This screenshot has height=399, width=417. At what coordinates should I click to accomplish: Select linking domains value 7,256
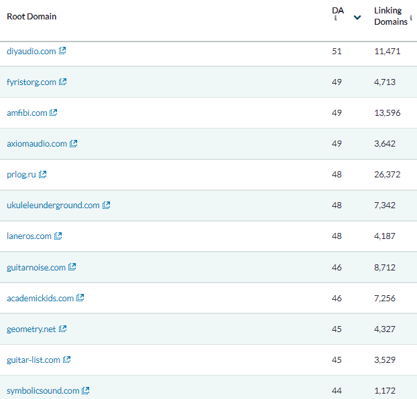pyautogui.click(x=385, y=298)
